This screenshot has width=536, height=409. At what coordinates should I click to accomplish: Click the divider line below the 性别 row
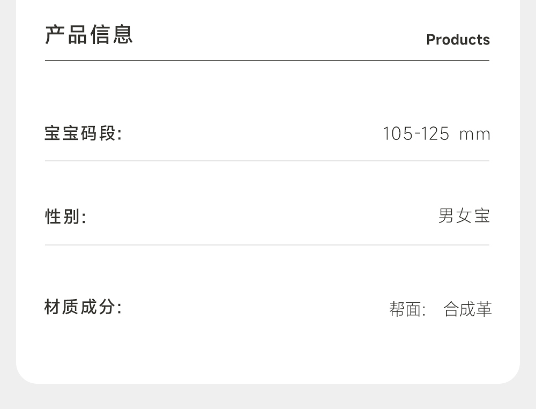pos(267,245)
